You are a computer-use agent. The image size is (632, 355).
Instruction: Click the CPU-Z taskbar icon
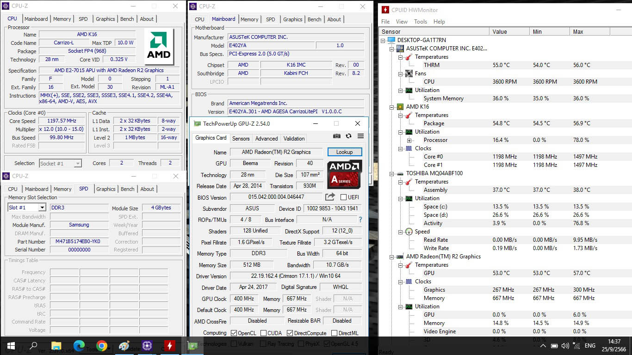click(x=147, y=346)
